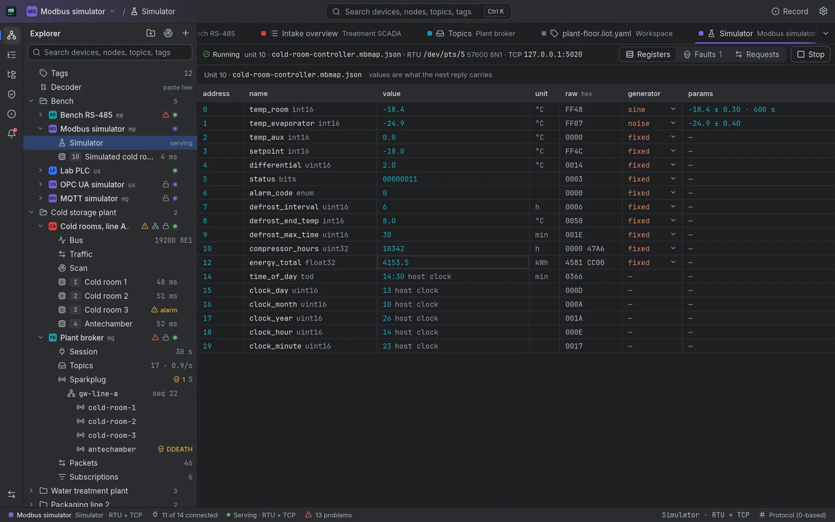
Task: Open the Modbus simulator workspace dropdown
Action: tap(71, 11)
